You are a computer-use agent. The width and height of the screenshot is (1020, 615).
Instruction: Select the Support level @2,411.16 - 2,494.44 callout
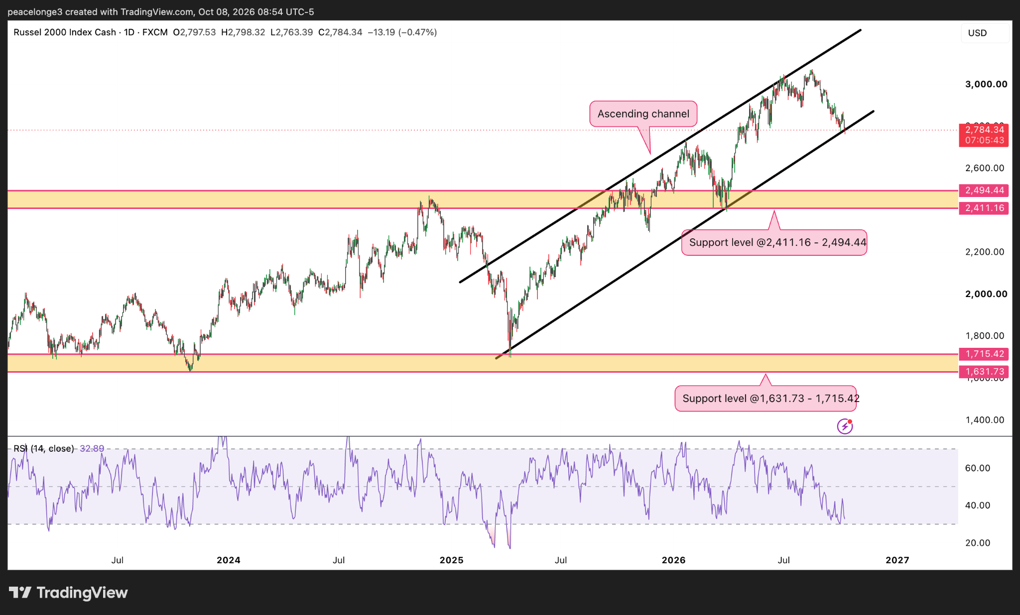coord(774,243)
